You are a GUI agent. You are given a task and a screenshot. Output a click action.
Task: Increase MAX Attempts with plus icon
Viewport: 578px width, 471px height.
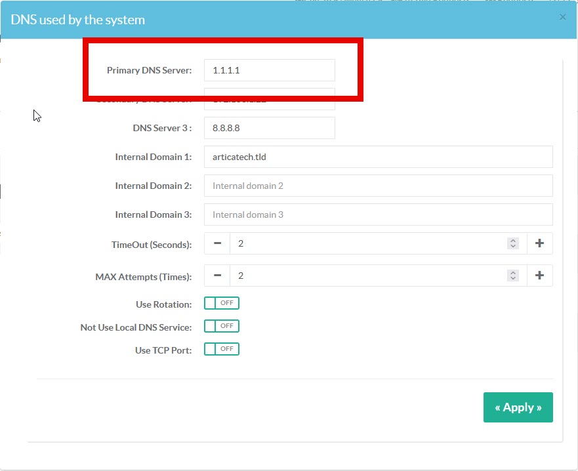pos(539,276)
